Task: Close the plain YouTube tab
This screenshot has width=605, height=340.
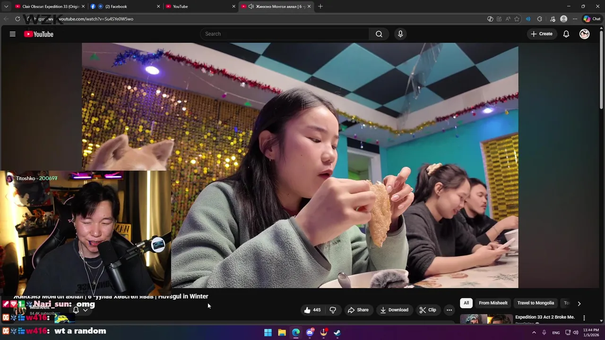Action: [x=233, y=6]
